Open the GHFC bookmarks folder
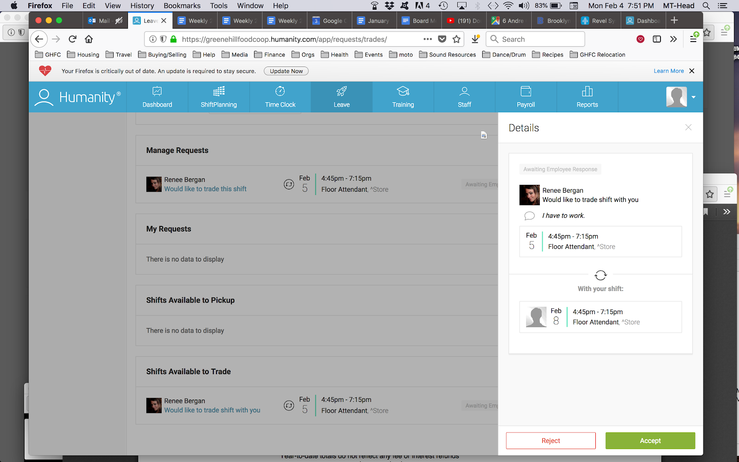The height and width of the screenshot is (462, 739). [x=48, y=55]
